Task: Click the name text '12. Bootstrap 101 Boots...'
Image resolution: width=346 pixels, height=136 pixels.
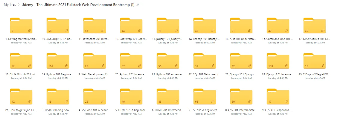Action: pos(131,39)
